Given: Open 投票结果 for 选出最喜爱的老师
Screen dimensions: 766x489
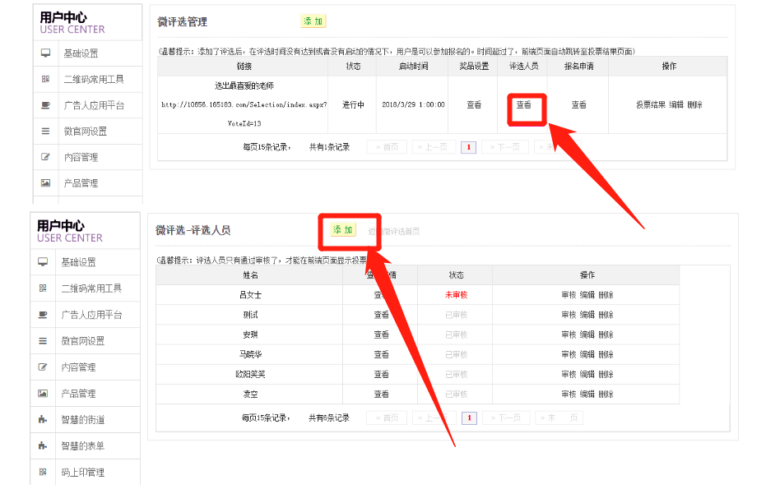Looking at the screenshot, I should point(650,105).
